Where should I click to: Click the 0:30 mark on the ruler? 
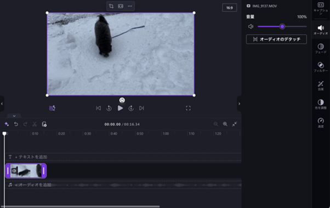(x=88, y=134)
